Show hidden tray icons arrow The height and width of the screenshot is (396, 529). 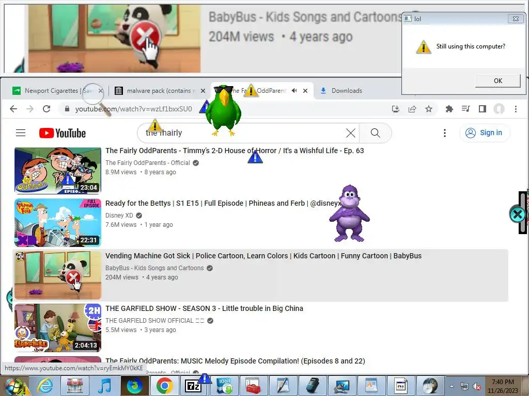point(452,387)
